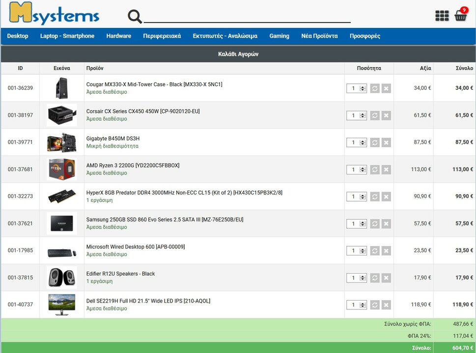This screenshot has width=476, height=353.
Task: Click the search magnifier icon
Action: (x=135, y=16)
